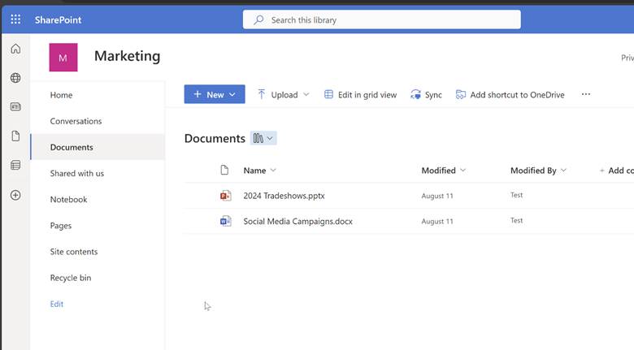634x350 pixels.
Task: Go to Site contents in navigation
Action: pyautogui.click(x=73, y=252)
